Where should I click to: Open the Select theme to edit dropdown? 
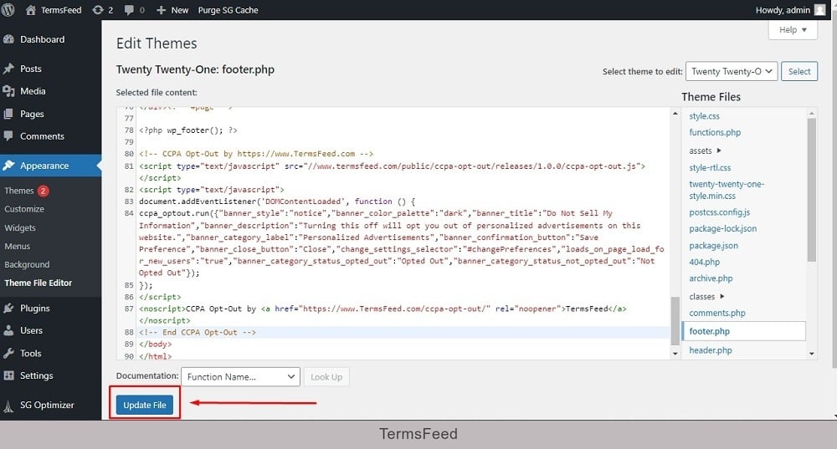732,71
